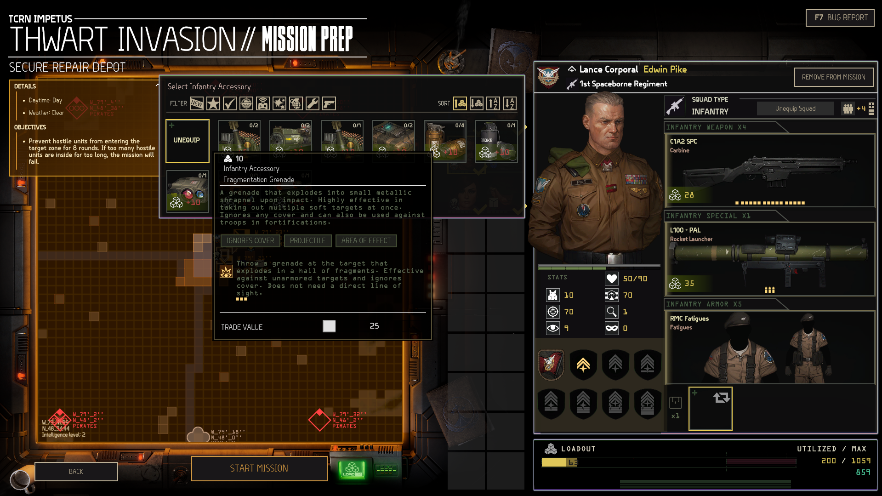This screenshot has width=882, height=496.
Task: Filter accessories by wrench tool icon
Action: coord(313,103)
